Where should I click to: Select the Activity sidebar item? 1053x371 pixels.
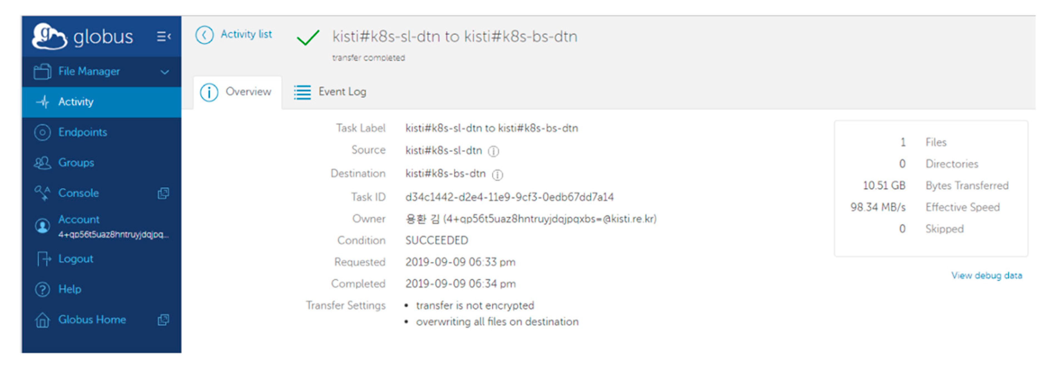76,102
